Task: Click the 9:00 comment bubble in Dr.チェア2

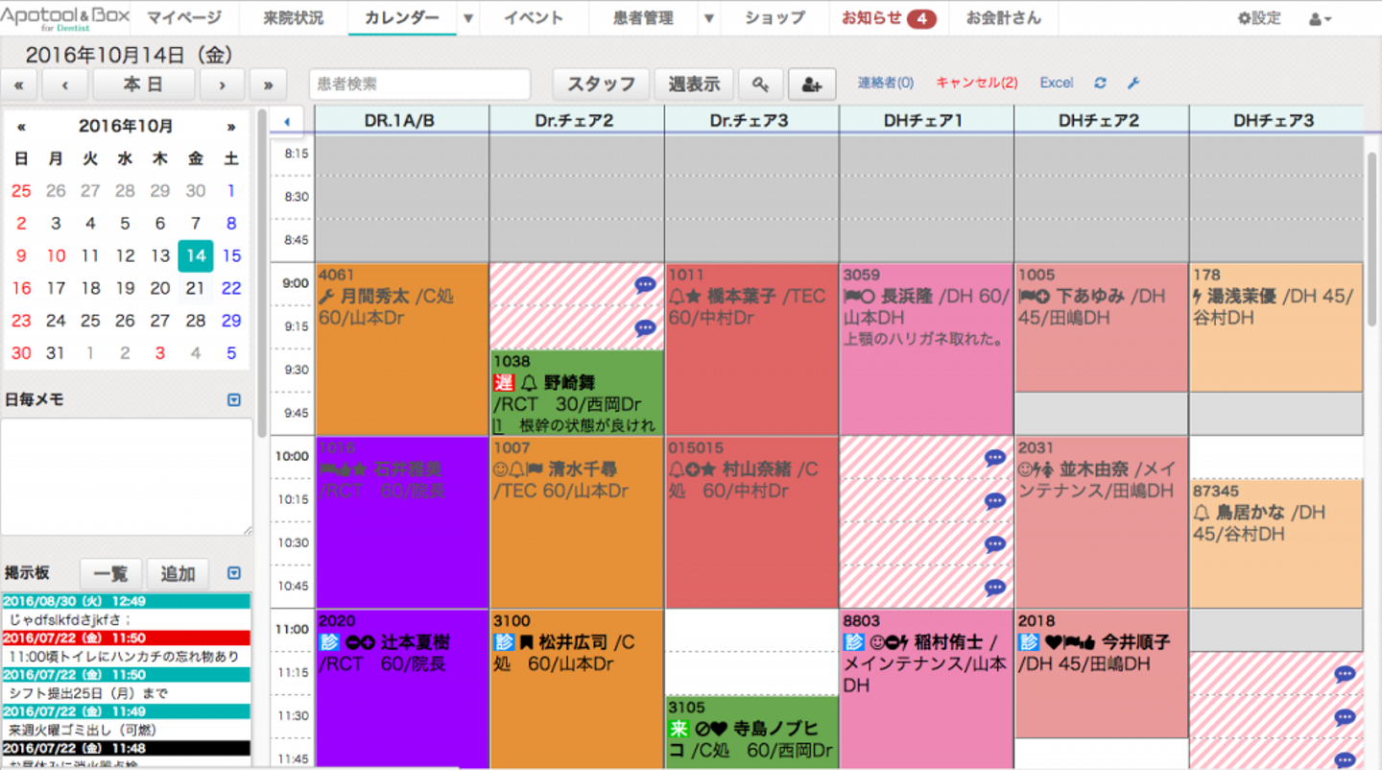Action: [x=645, y=285]
